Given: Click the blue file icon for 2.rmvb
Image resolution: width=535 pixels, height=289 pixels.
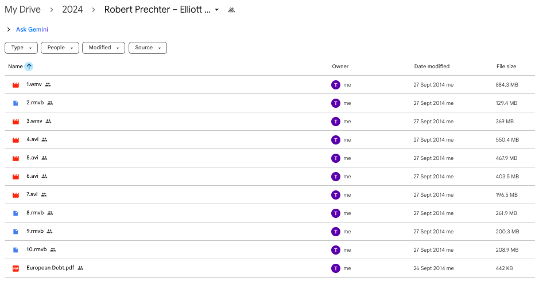Looking at the screenshot, I should click(15, 103).
